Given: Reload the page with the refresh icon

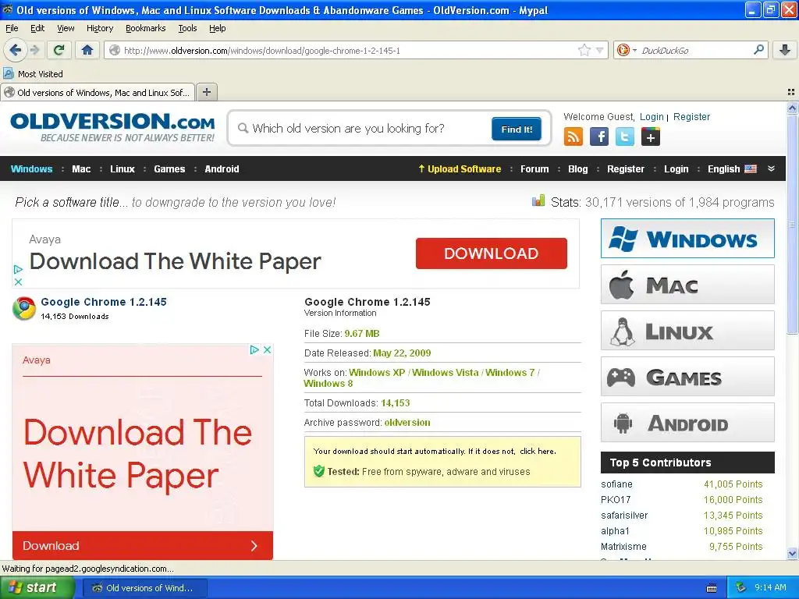Looking at the screenshot, I should [59, 50].
